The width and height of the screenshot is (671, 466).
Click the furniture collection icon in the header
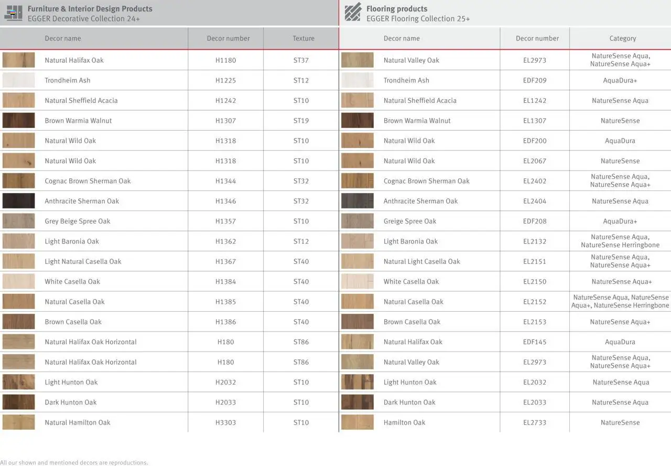(x=13, y=13)
